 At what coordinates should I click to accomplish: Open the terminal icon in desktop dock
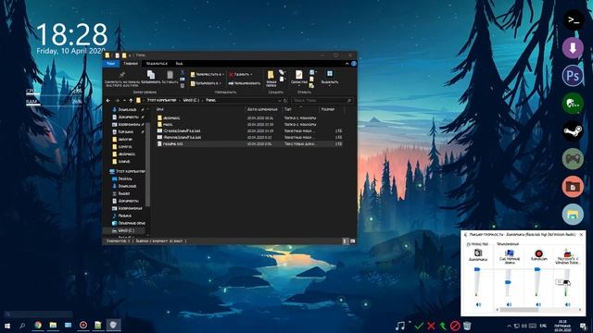click(573, 20)
